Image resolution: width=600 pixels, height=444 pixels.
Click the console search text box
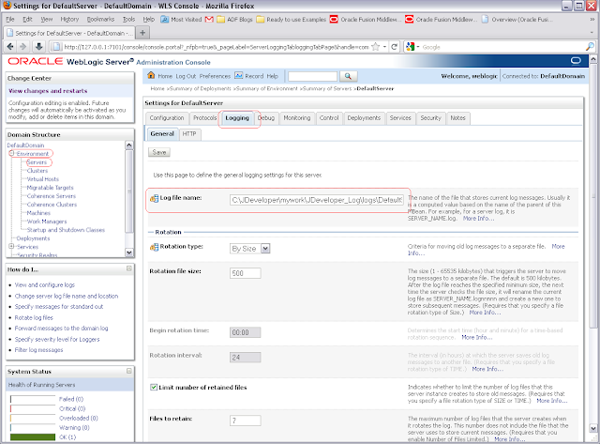click(312, 76)
